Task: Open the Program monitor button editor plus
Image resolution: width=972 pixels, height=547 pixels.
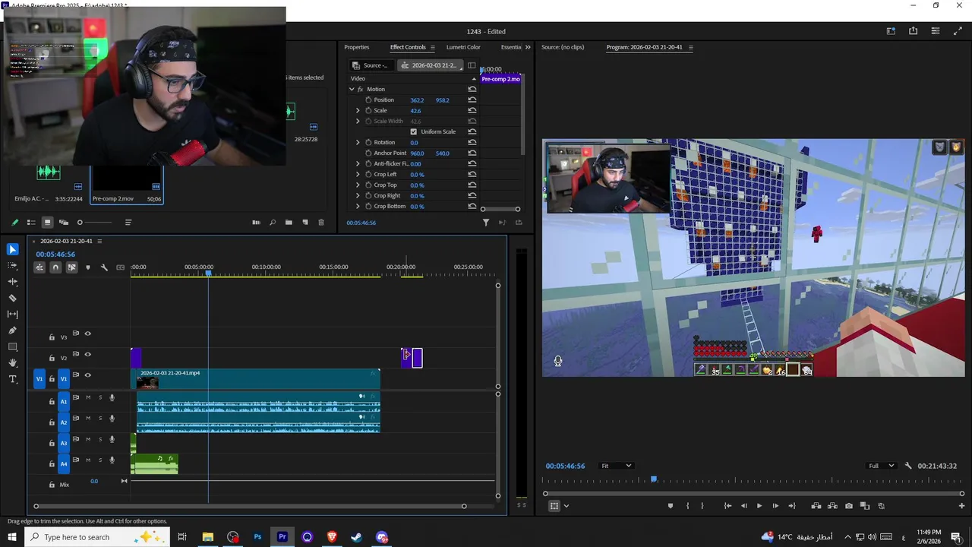Action: pyautogui.click(x=961, y=506)
